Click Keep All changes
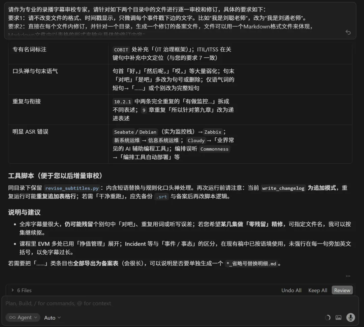The height and width of the screenshot is (327, 364). click(317, 290)
